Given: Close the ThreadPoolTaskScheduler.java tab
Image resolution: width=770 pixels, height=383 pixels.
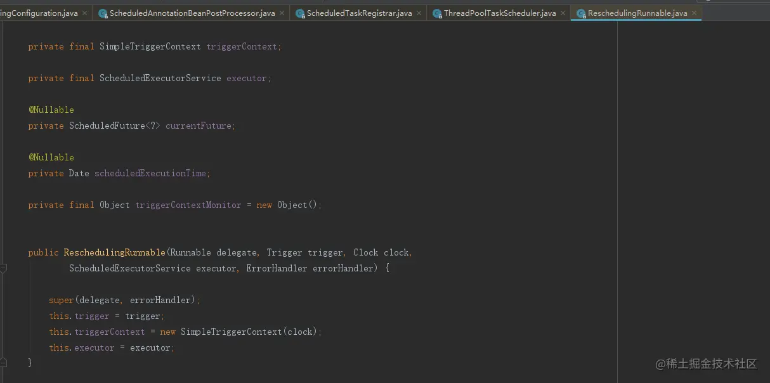Looking at the screenshot, I should click(563, 13).
